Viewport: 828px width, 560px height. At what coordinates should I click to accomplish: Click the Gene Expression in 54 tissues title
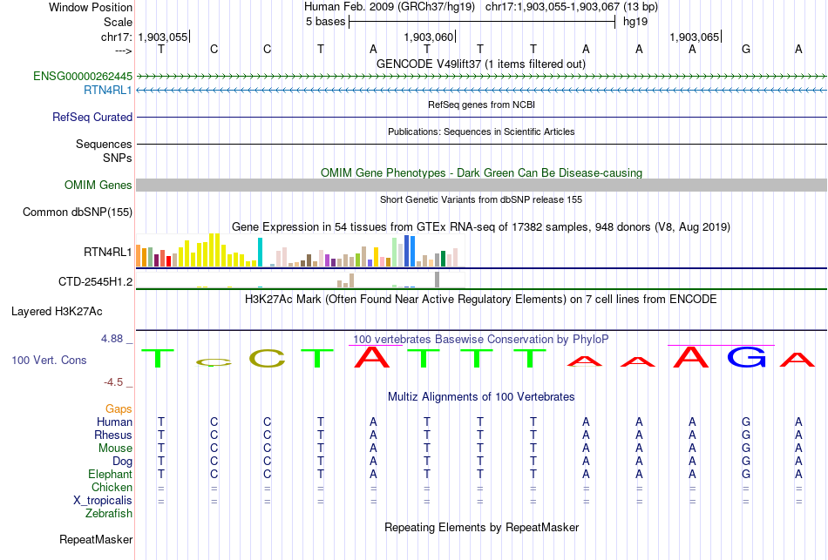tap(481, 227)
